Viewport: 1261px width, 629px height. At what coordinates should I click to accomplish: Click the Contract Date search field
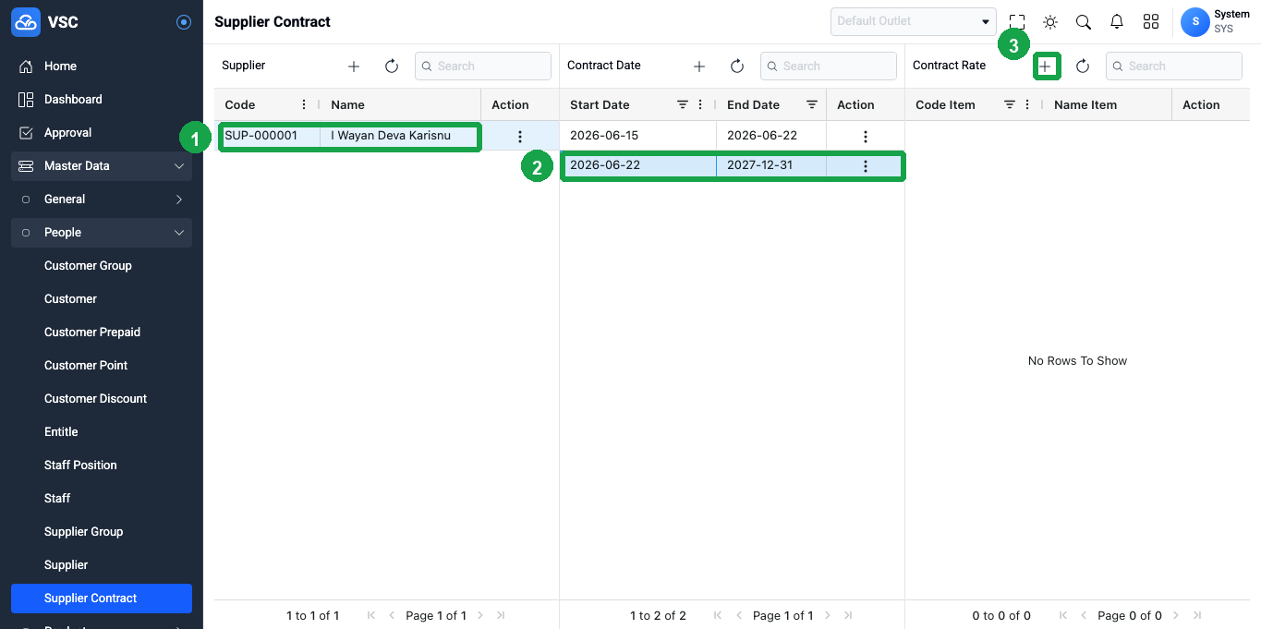(829, 67)
